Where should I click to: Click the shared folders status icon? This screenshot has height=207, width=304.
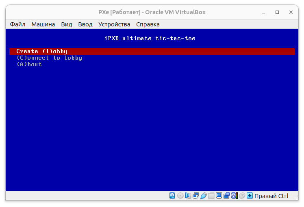(211, 196)
